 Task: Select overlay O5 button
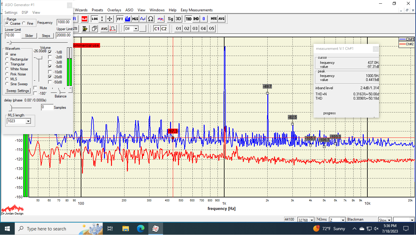pos(211,28)
